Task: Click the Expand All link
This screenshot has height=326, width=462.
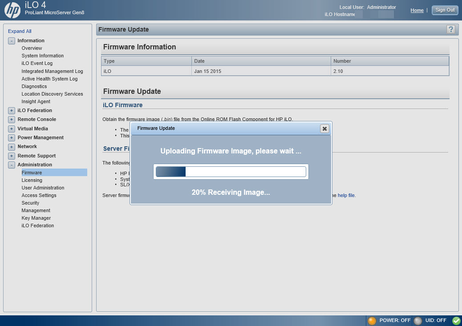Action: click(20, 31)
